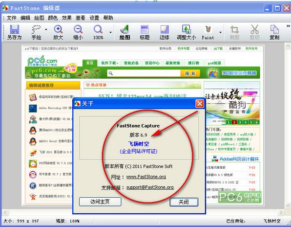
Task: Click the 关闭 button in About dialog
Action: (x=184, y=202)
